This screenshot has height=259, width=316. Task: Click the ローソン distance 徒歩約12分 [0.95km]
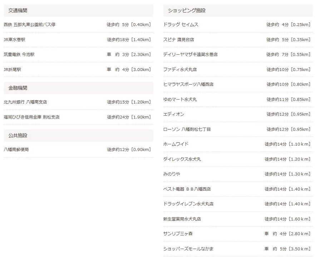point(288,129)
